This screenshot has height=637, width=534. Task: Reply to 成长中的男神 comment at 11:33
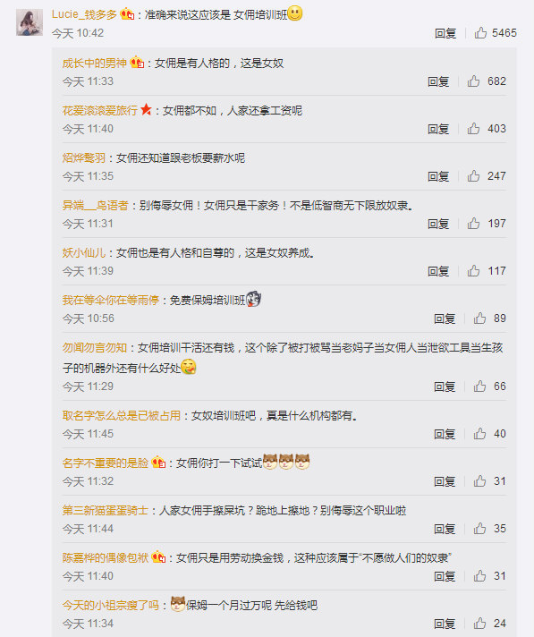click(x=438, y=81)
